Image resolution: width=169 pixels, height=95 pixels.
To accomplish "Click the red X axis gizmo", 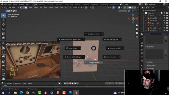I will coord(137,19).
